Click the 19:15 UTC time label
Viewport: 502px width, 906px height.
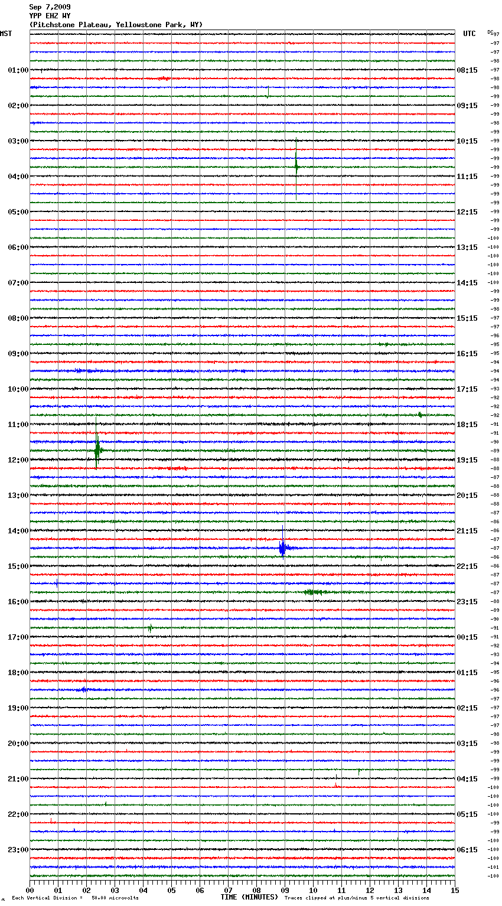click(467, 460)
